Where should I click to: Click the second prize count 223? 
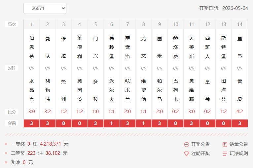[31, 153]
